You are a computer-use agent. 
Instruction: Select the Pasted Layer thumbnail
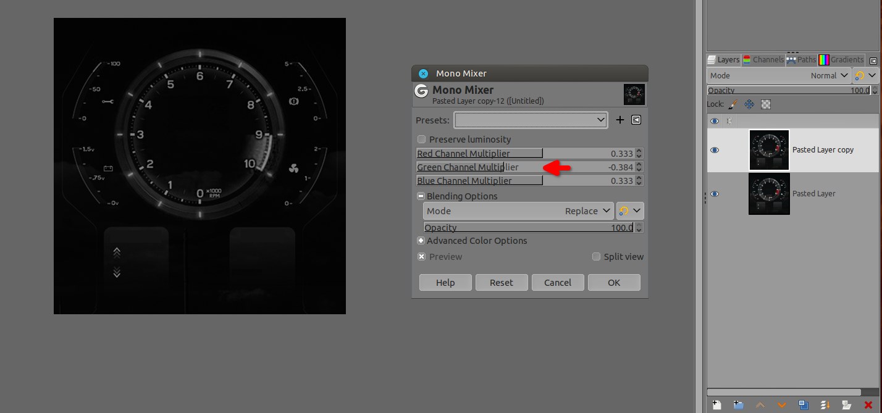point(769,194)
